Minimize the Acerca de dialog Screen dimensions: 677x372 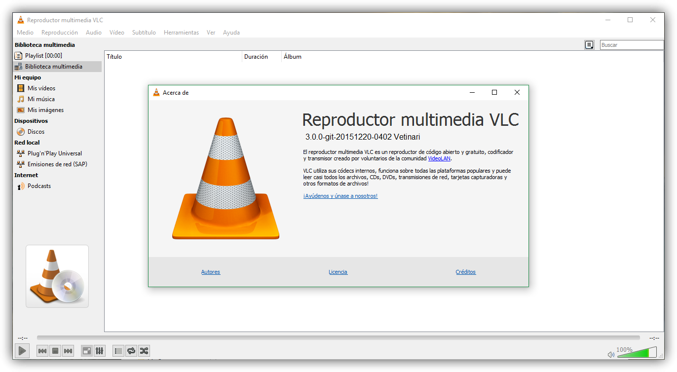472,93
